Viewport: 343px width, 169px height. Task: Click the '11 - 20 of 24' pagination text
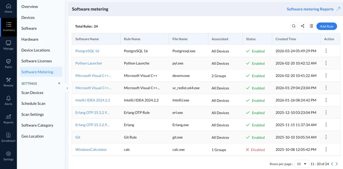pos(320,164)
